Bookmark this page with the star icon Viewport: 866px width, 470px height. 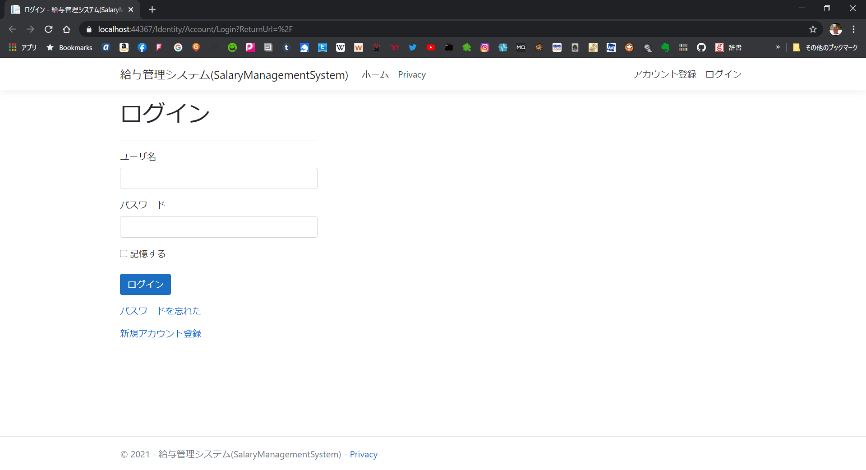tap(813, 29)
